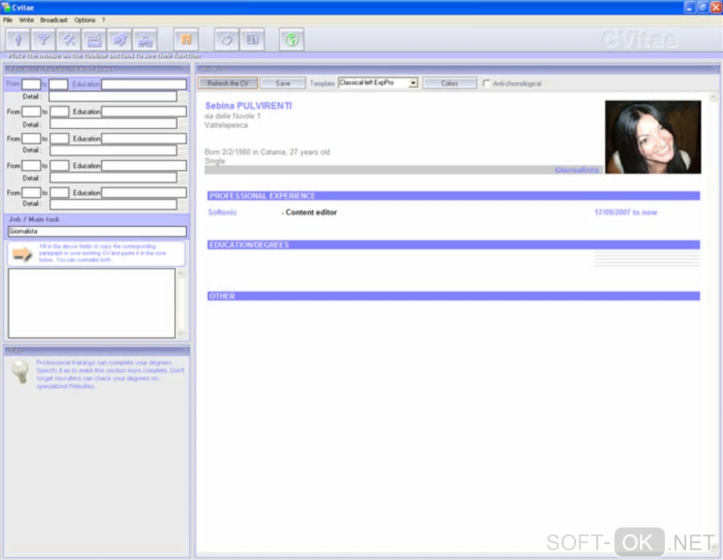Click the OTHER section header bar
The height and width of the screenshot is (560, 723).
coord(454,296)
